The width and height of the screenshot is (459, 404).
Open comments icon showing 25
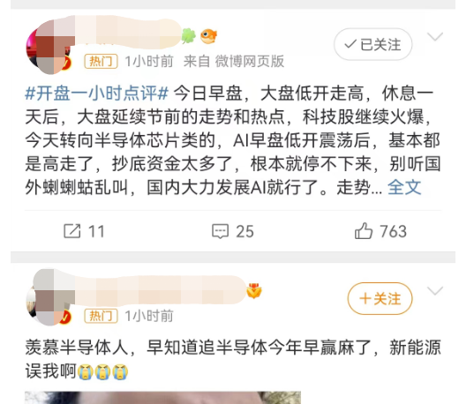click(x=220, y=231)
